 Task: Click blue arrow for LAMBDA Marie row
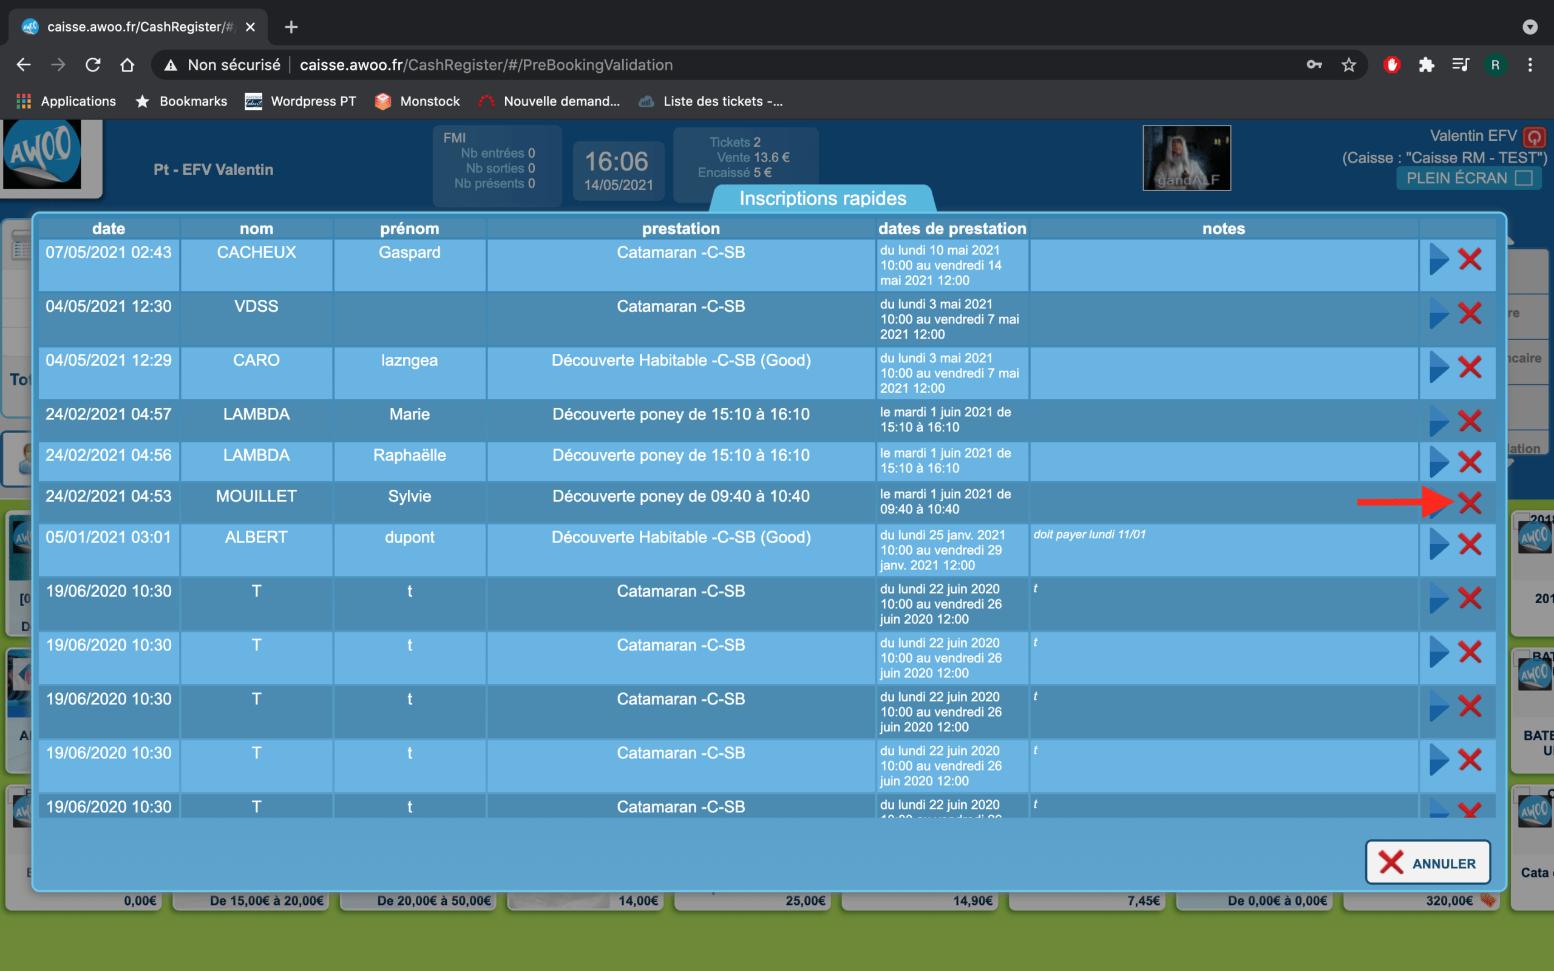coord(1439,421)
